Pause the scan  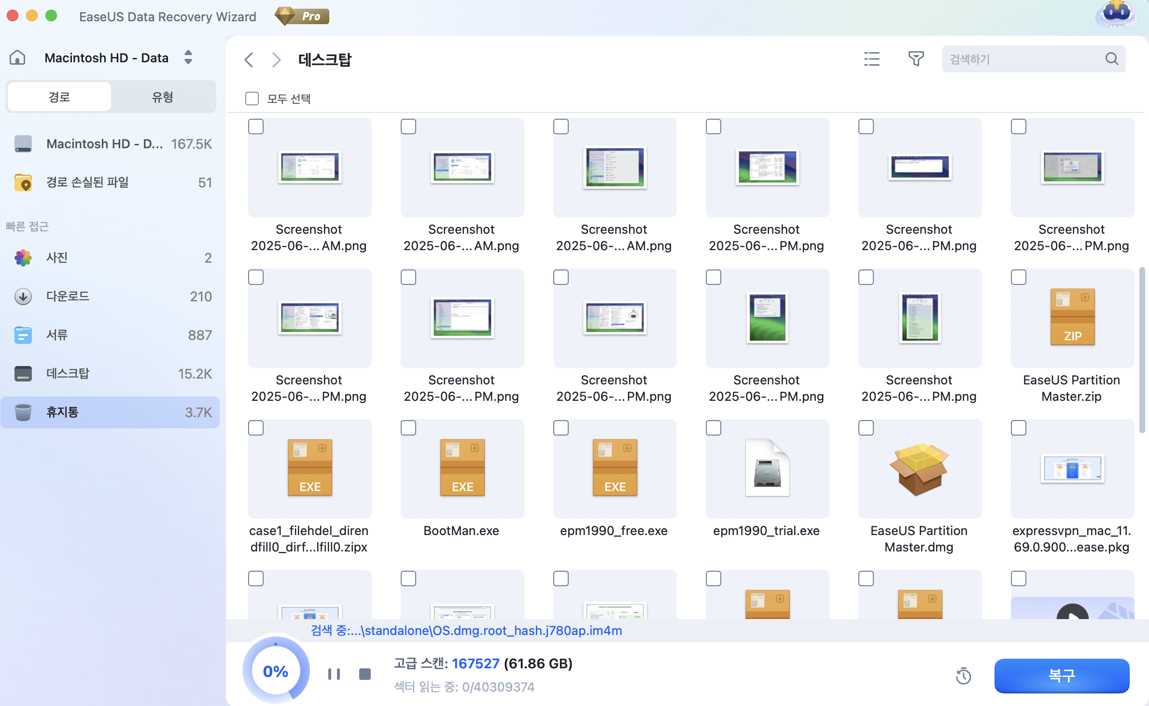[x=334, y=674]
